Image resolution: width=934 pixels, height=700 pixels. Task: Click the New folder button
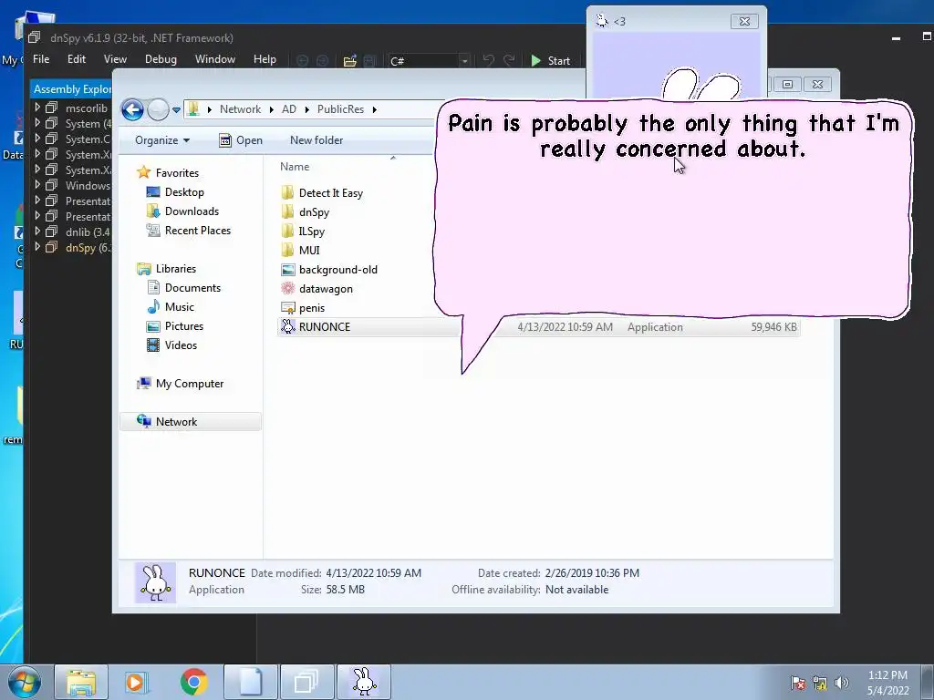[x=317, y=140]
